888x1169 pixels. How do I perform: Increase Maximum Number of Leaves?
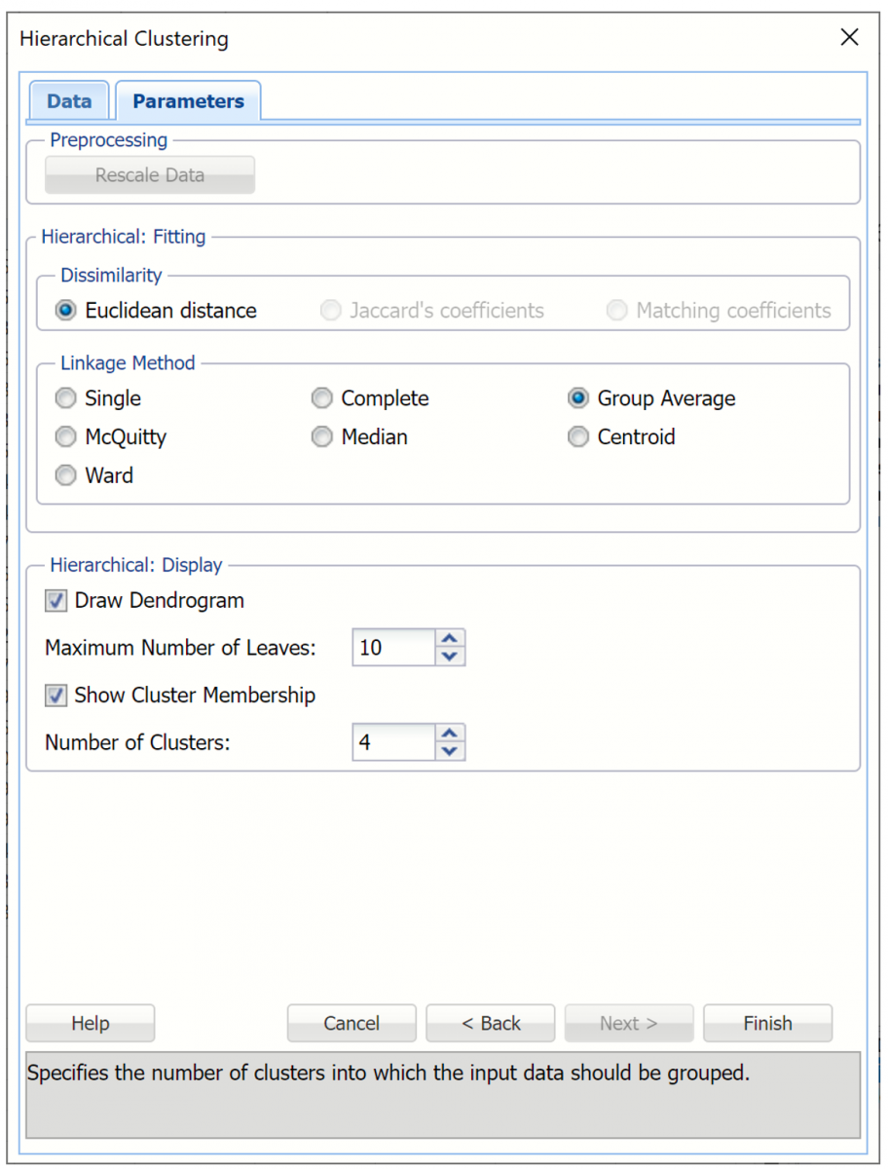pos(449,639)
